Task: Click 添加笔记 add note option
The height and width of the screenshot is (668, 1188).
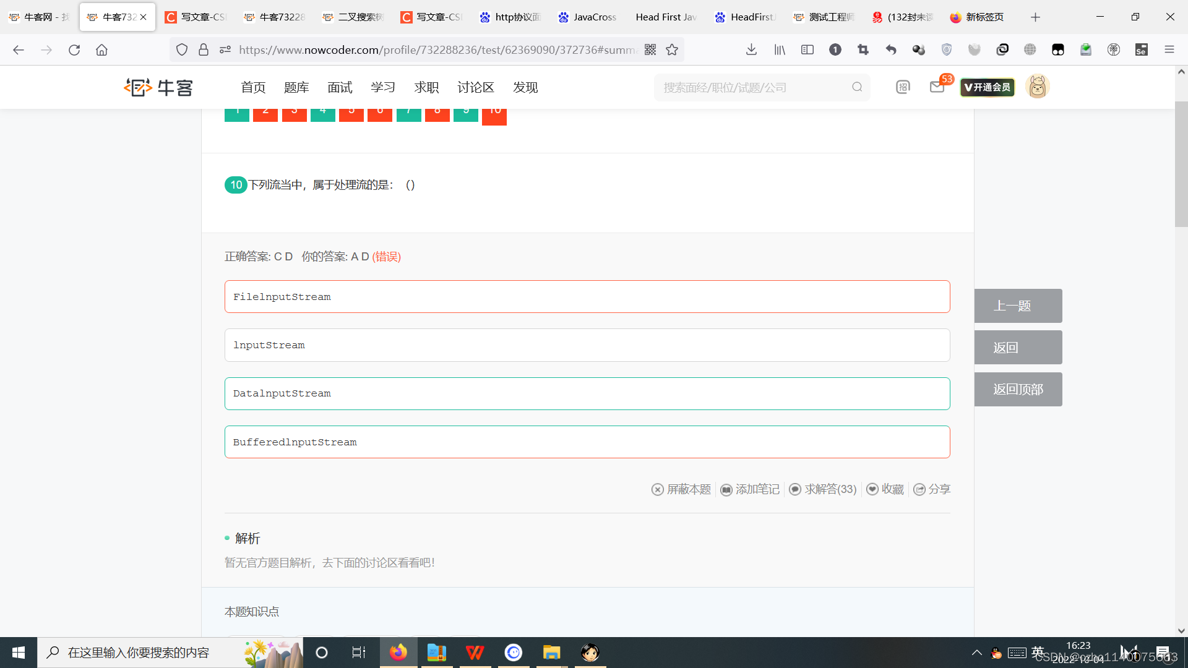Action: tap(750, 489)
